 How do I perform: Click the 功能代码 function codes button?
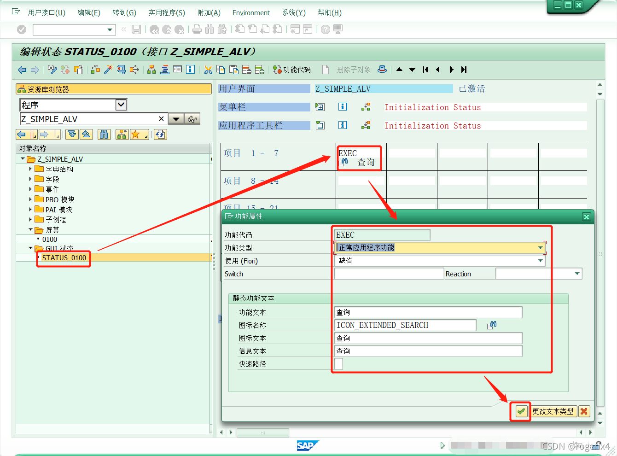click(x=292, y=70)
